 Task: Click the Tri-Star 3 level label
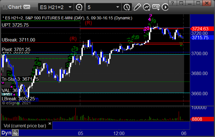coord(20,79)
